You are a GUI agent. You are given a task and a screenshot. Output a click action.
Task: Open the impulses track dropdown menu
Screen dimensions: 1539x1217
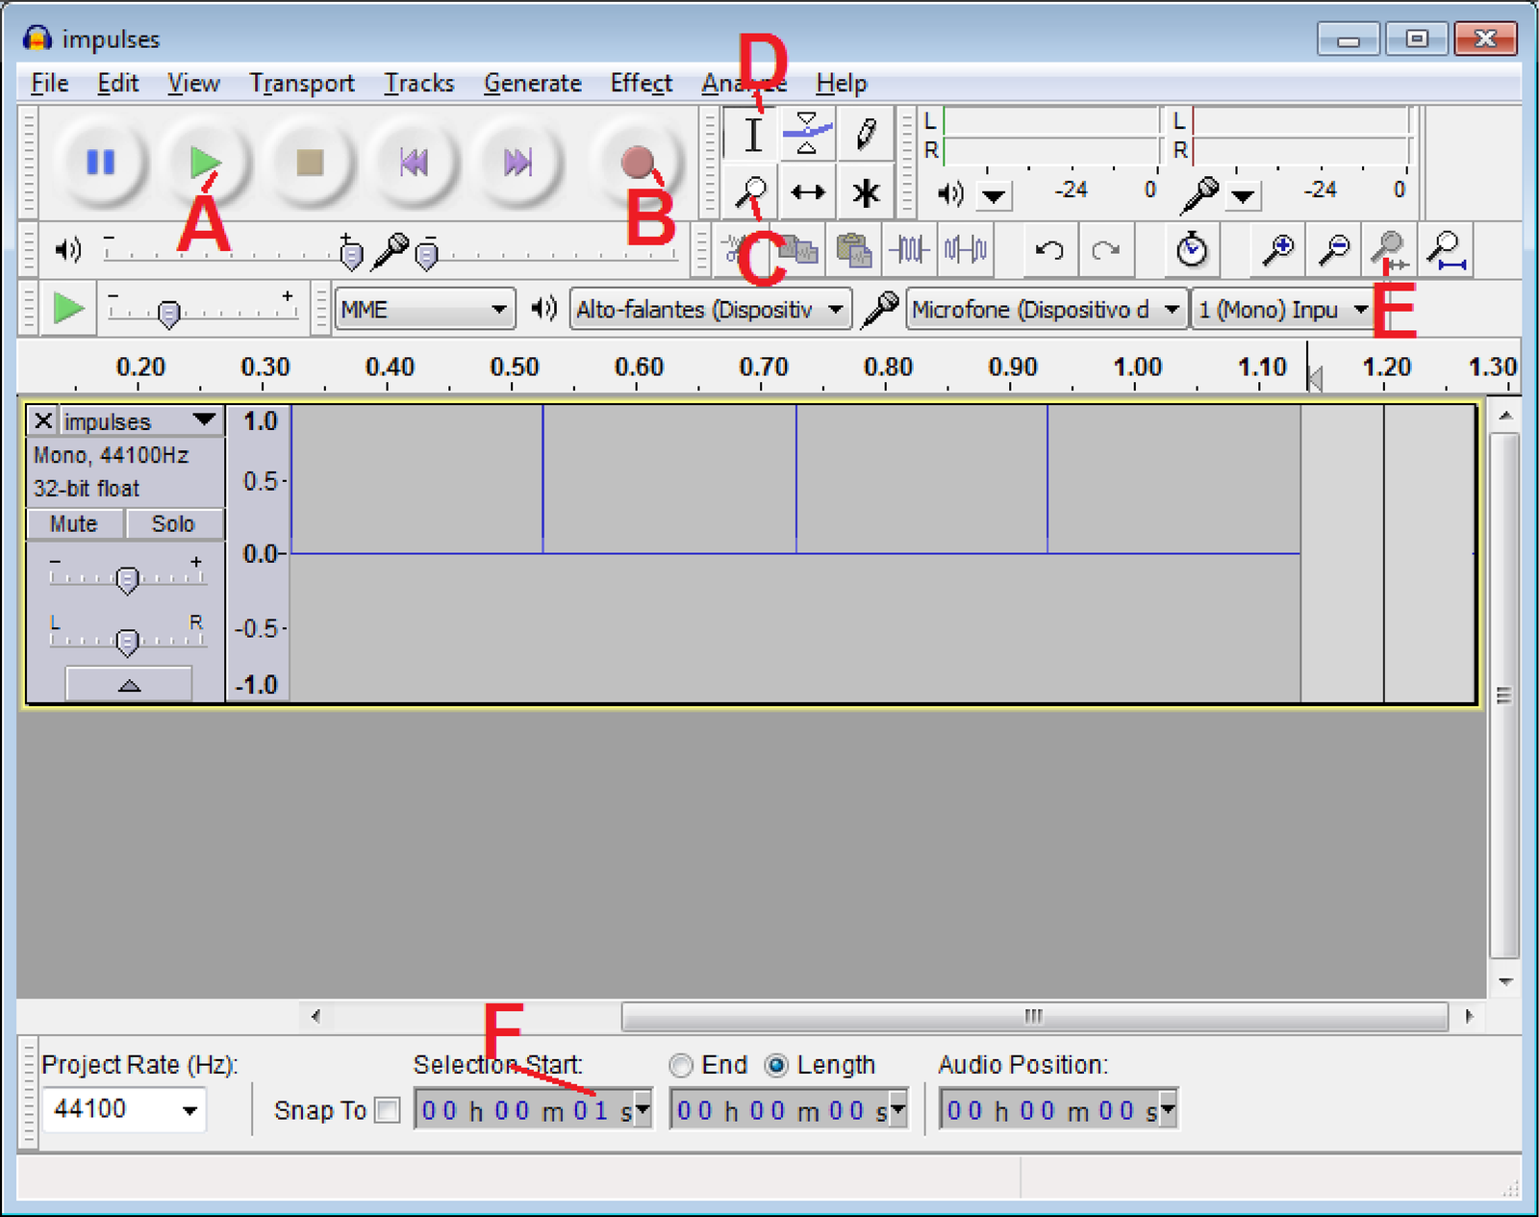coord(203,420)
